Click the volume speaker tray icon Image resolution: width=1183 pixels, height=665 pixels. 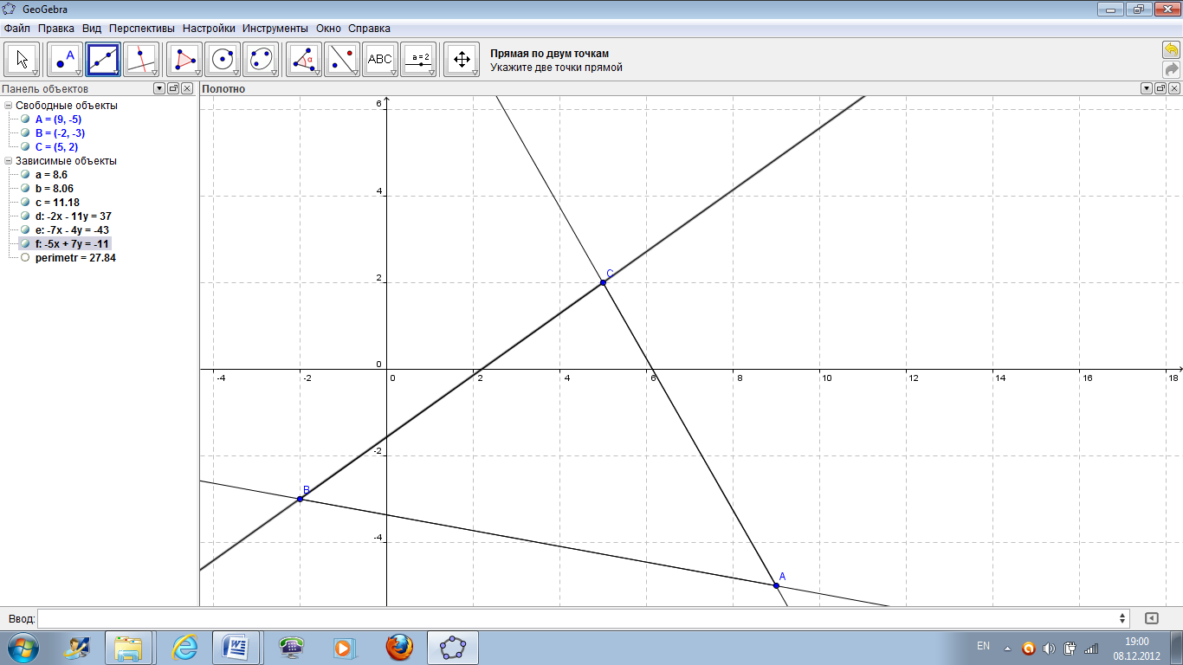click(x=1049, y=648)
